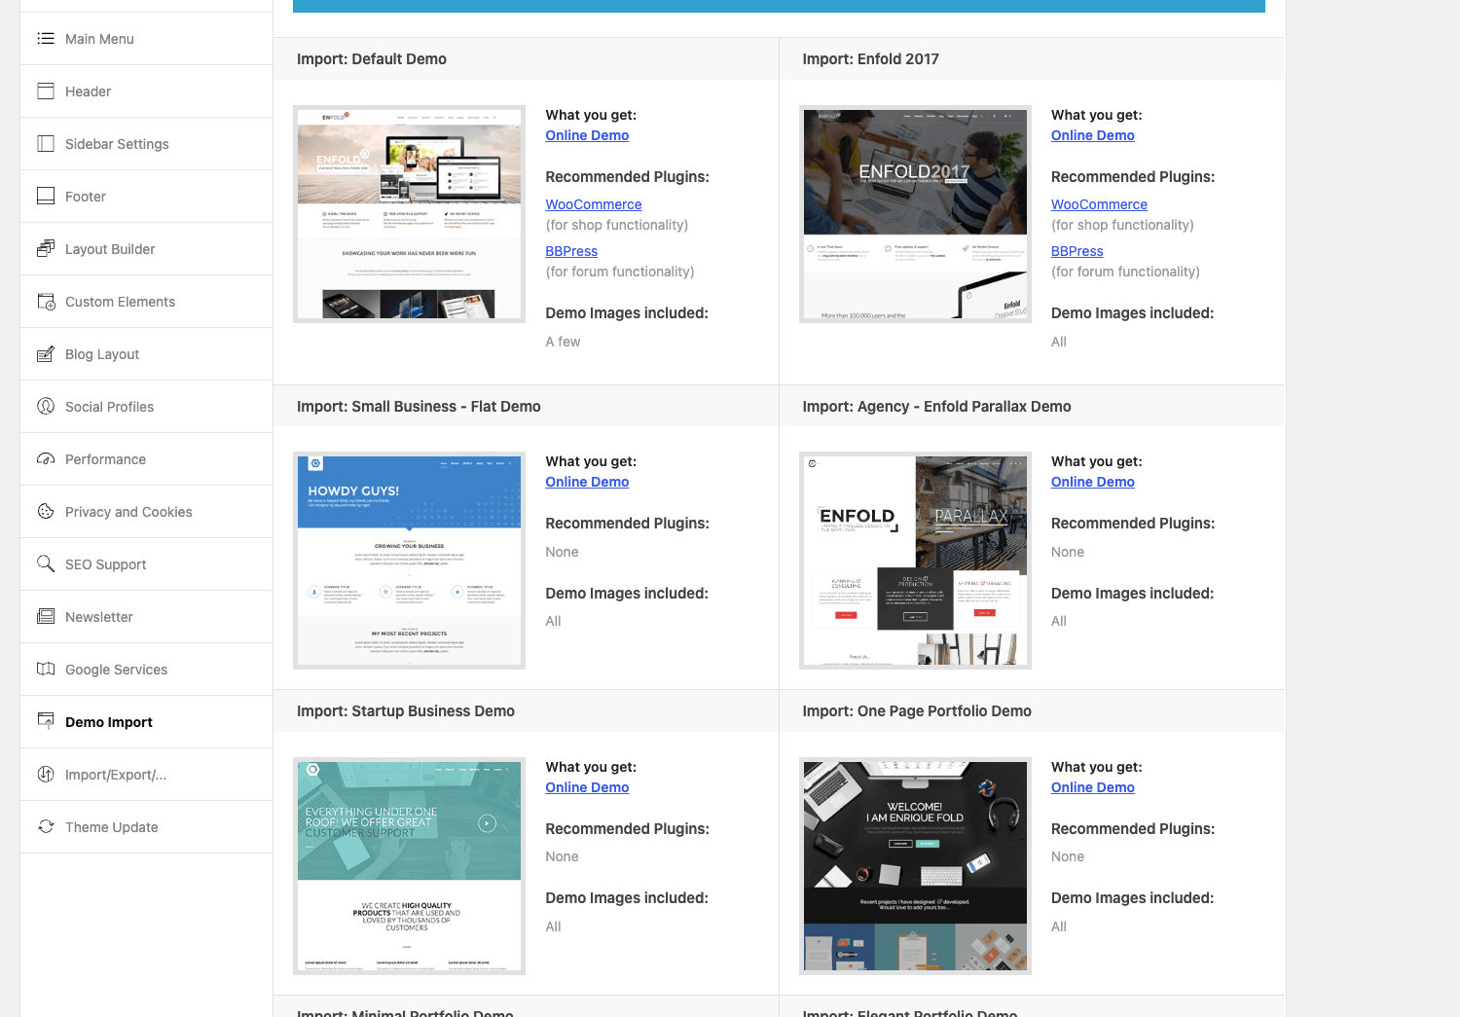The width and height of the screenshot is (1460, 1017).
Task: Switch to Sidebar Settings tab
Action: coord(146,144)
